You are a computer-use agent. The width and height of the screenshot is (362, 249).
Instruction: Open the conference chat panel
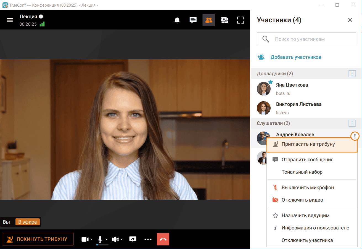click(x=193, y=20)
